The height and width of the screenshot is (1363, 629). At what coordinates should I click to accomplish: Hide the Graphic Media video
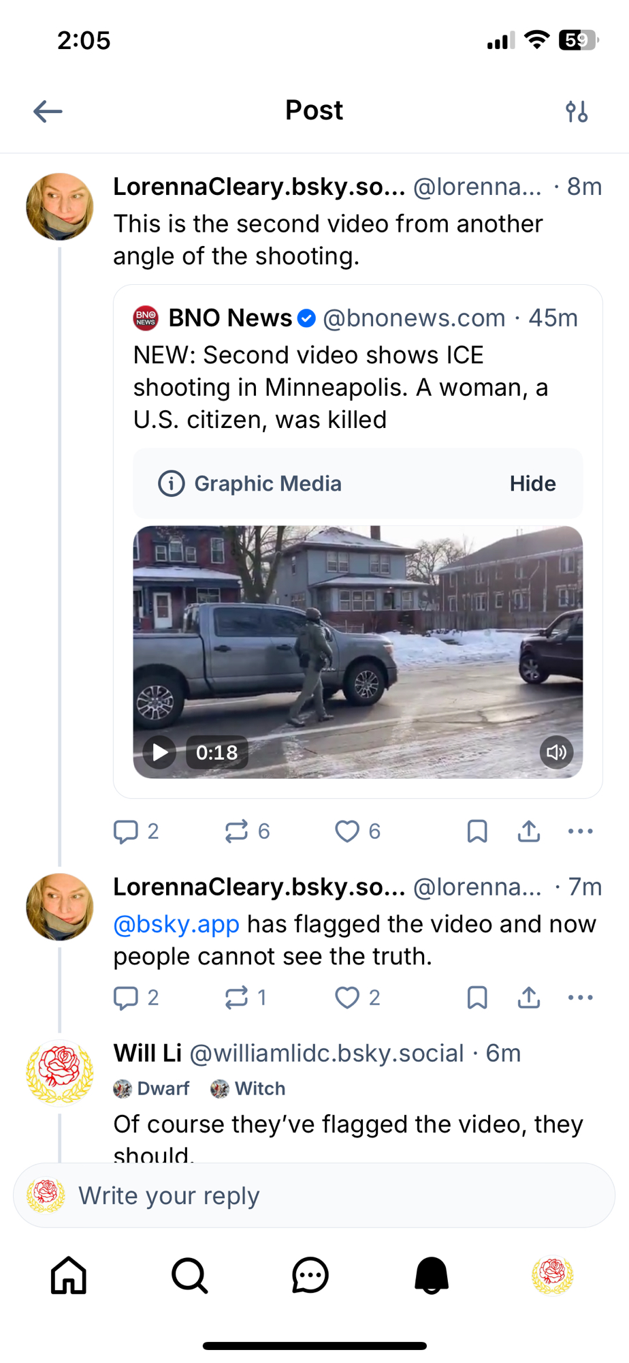[532, 484]
